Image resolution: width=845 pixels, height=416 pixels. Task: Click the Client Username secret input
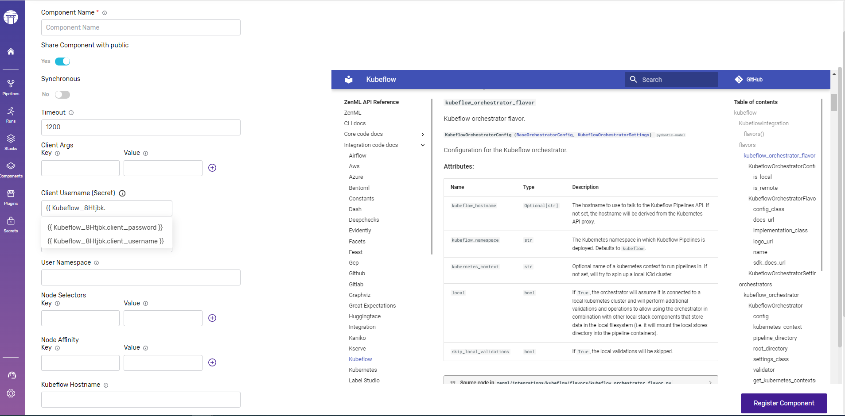tap(106, 208)
